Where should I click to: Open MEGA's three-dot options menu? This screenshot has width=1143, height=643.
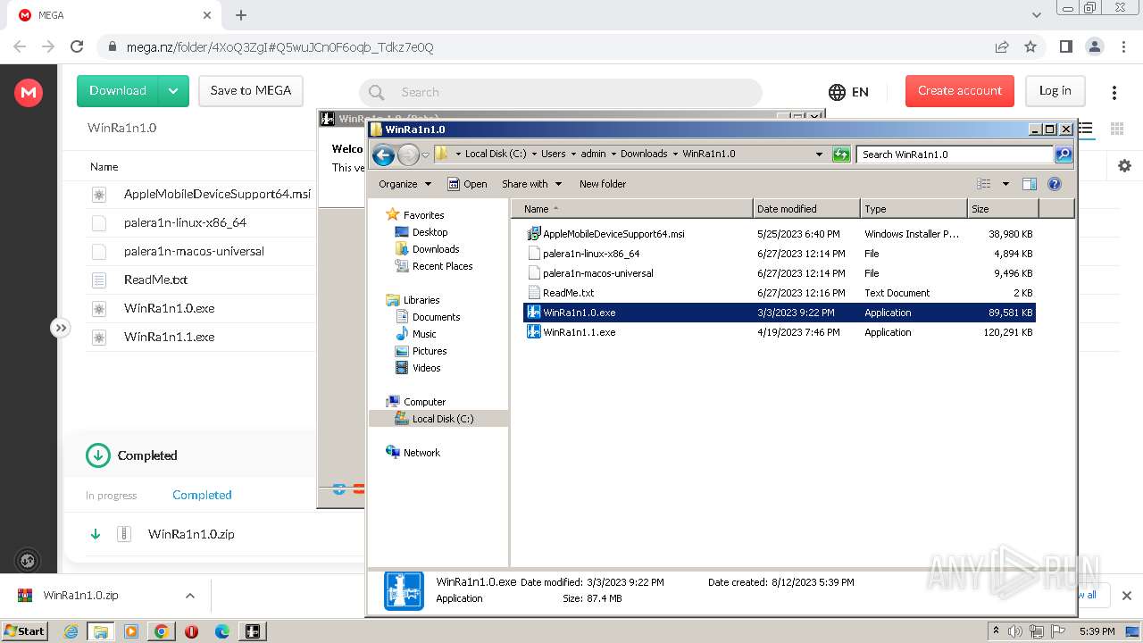[1114, 92]
